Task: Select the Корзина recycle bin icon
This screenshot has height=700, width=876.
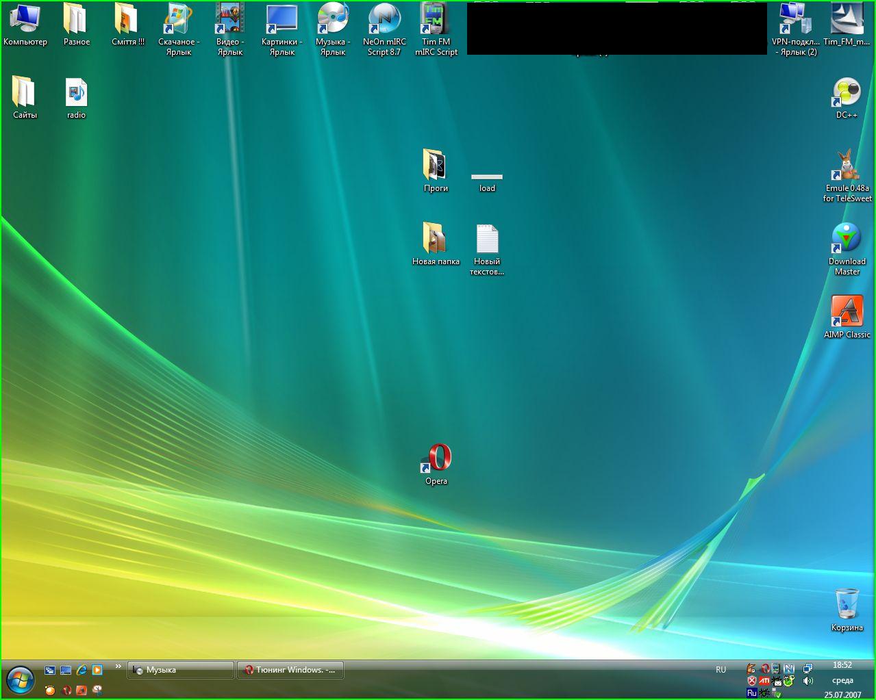Action: [x=847, y=604]
